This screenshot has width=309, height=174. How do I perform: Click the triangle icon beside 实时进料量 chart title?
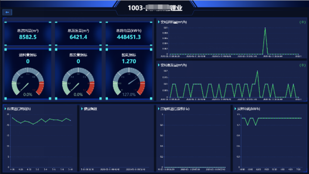[159, 22]
